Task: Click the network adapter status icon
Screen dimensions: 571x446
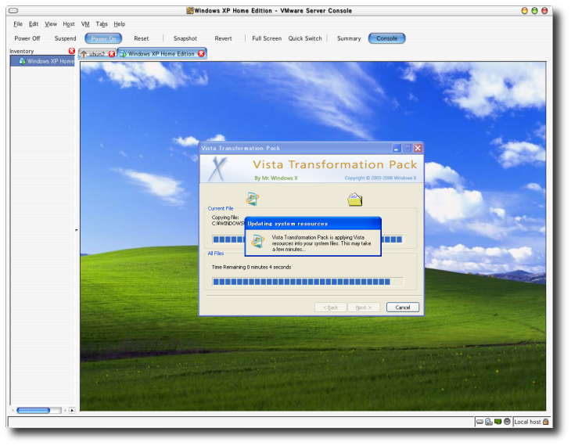Action: [497, 422]
